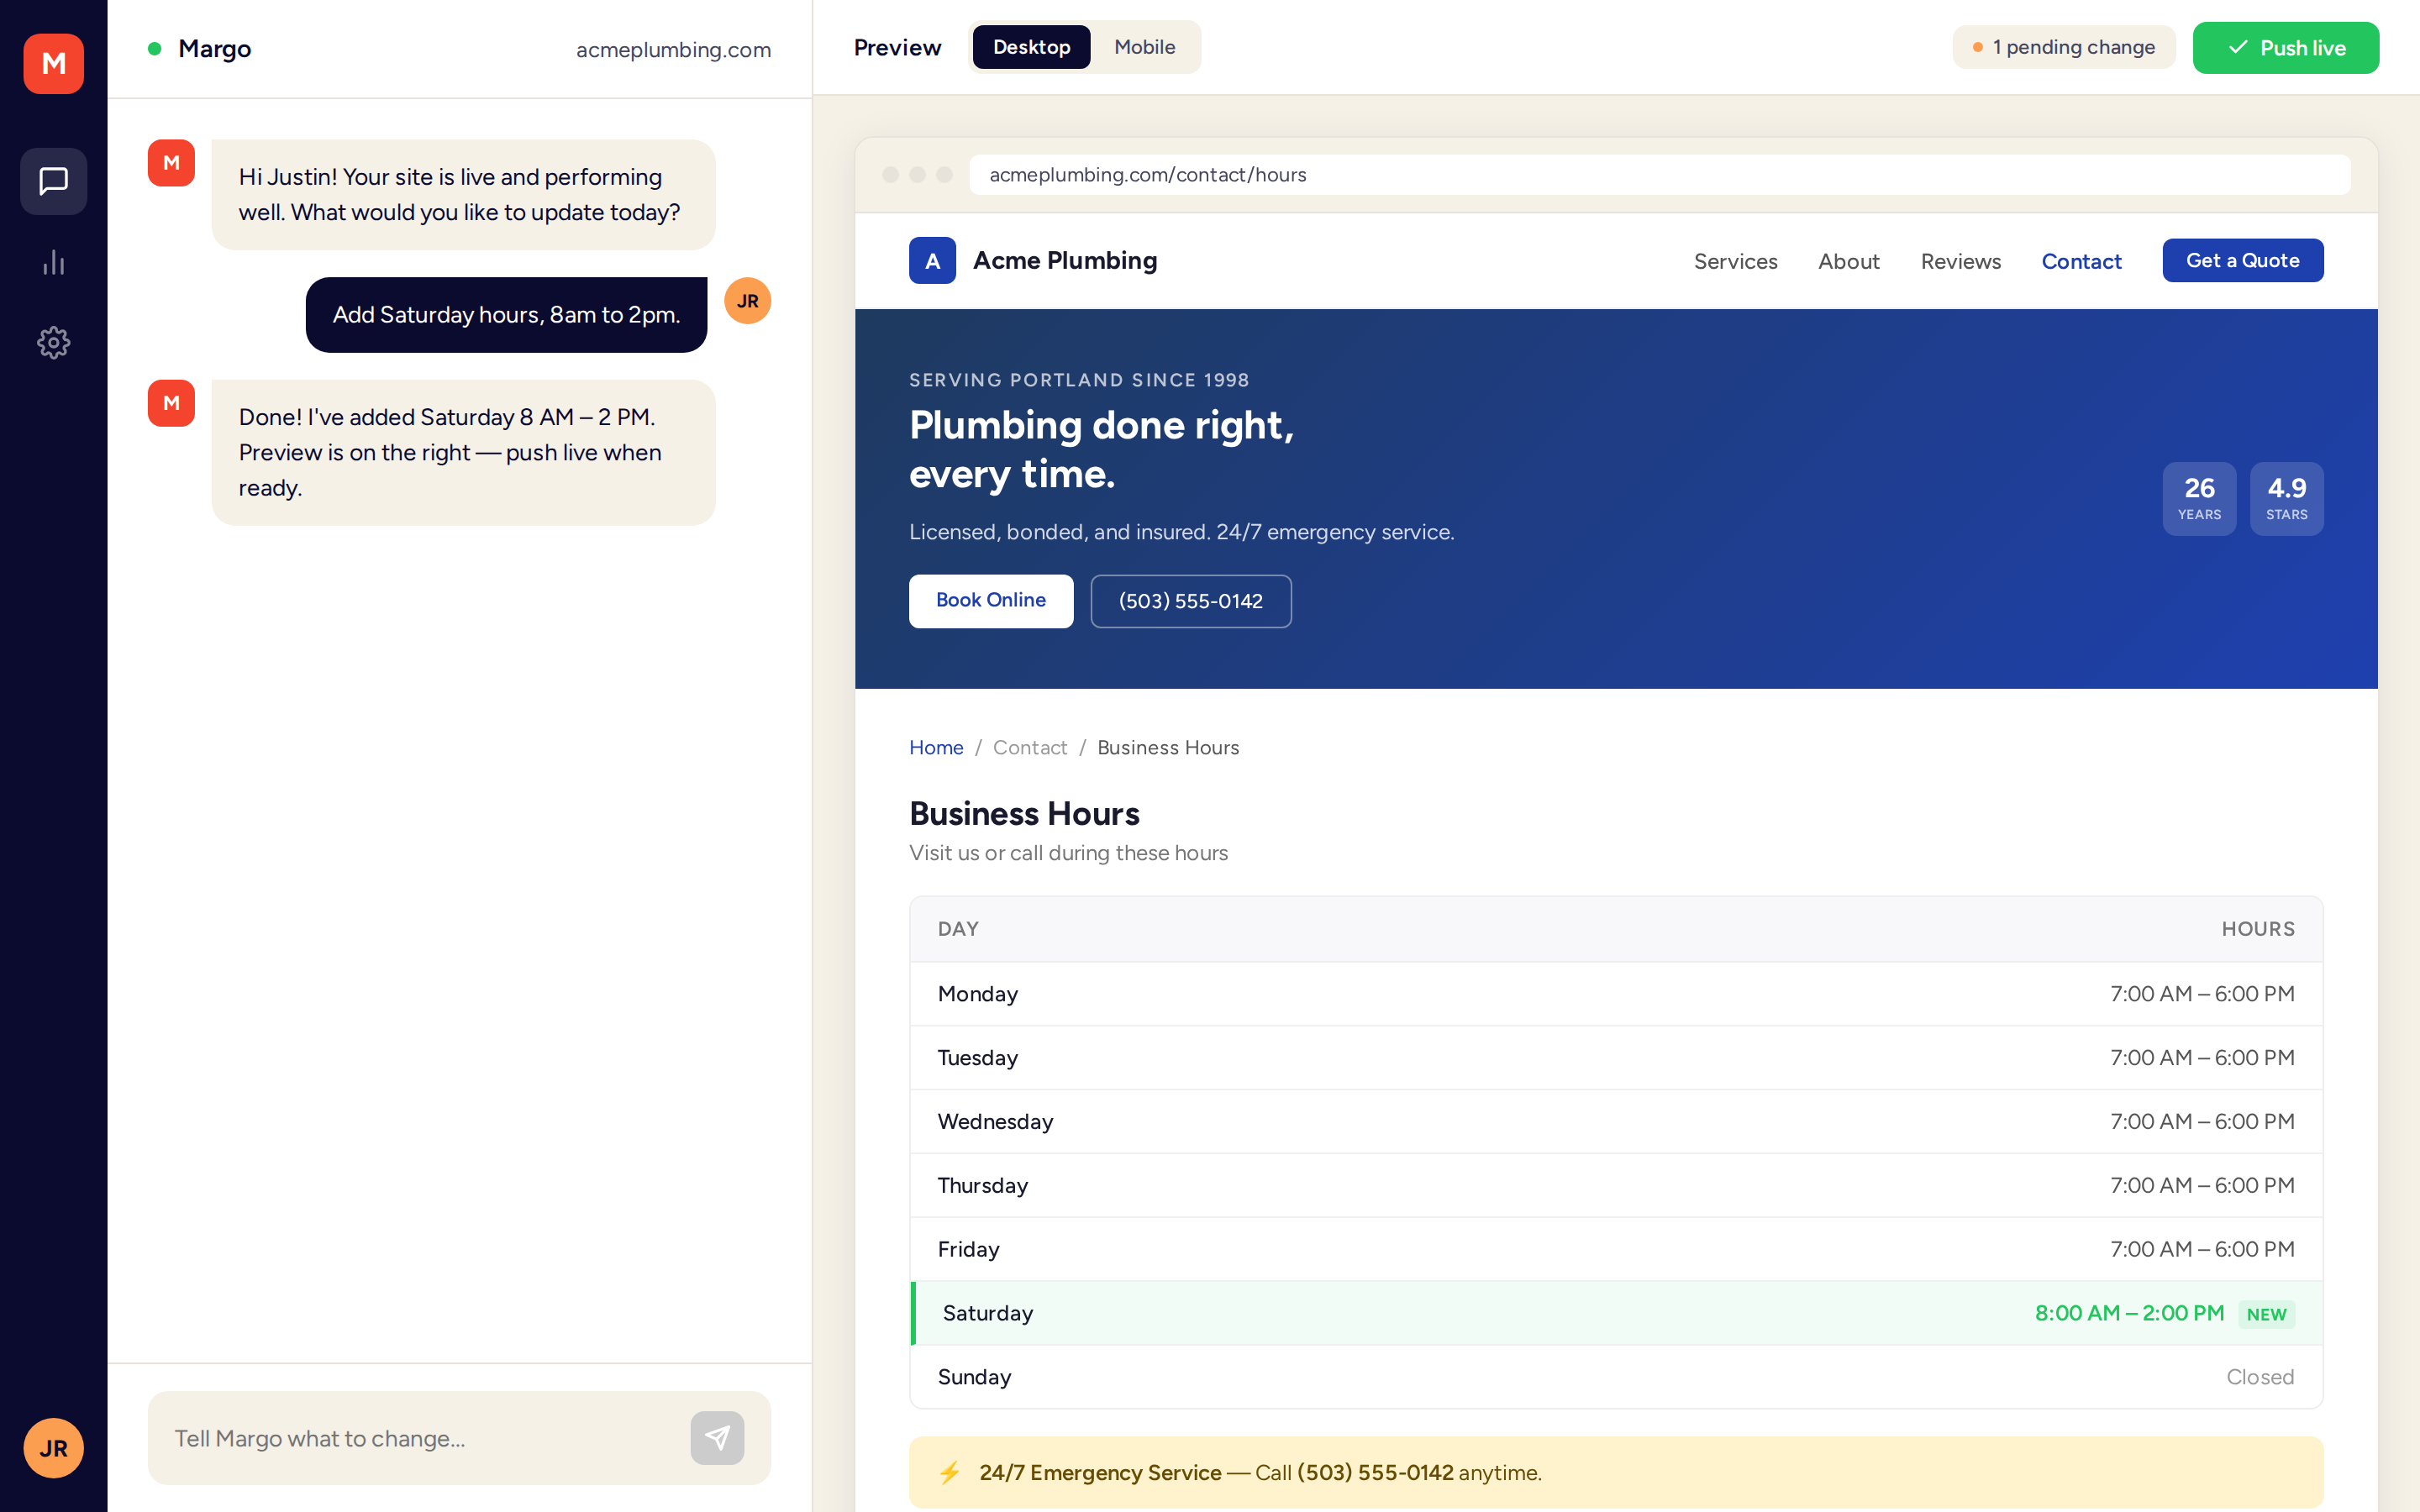Screen dimensions: 2420x1512
Task: Open the Contact nav item
Action: tap(2081, 261)
